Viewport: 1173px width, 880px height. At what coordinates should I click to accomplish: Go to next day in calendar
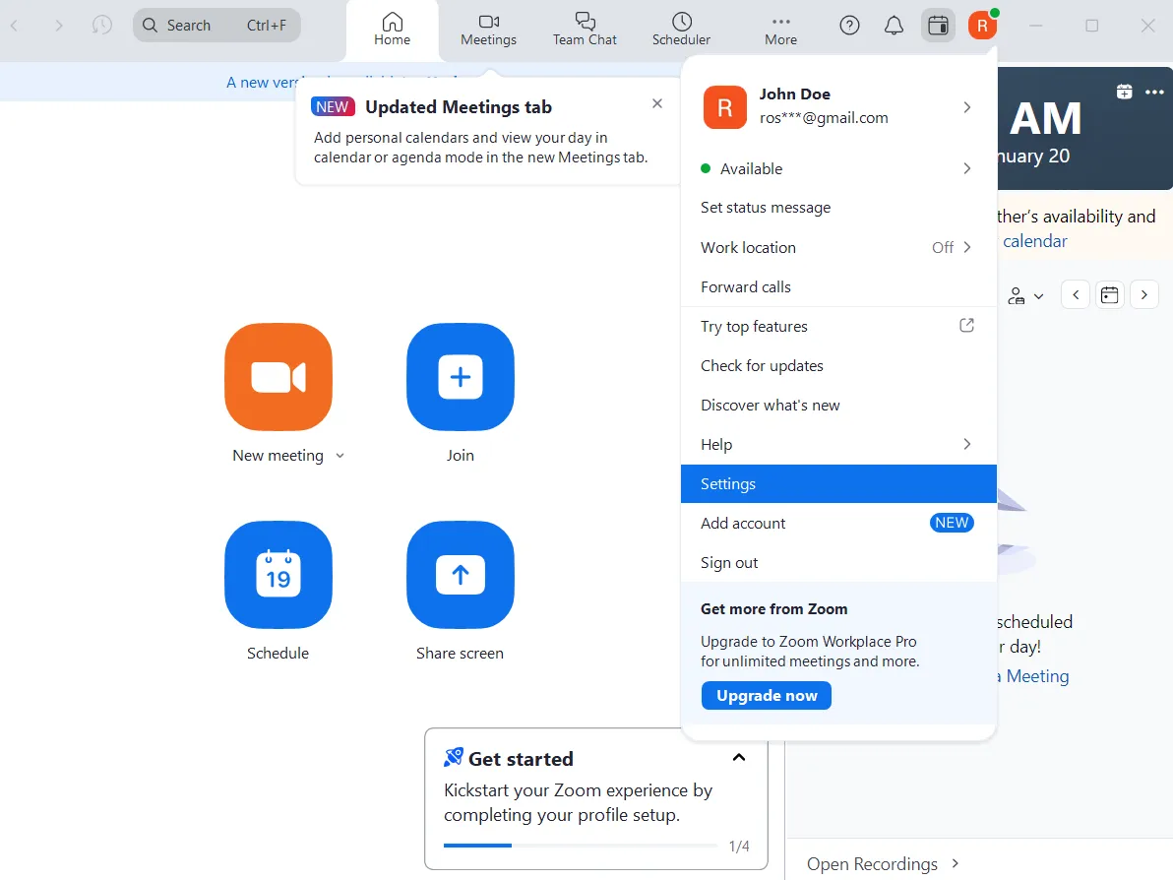(1143, 295)
